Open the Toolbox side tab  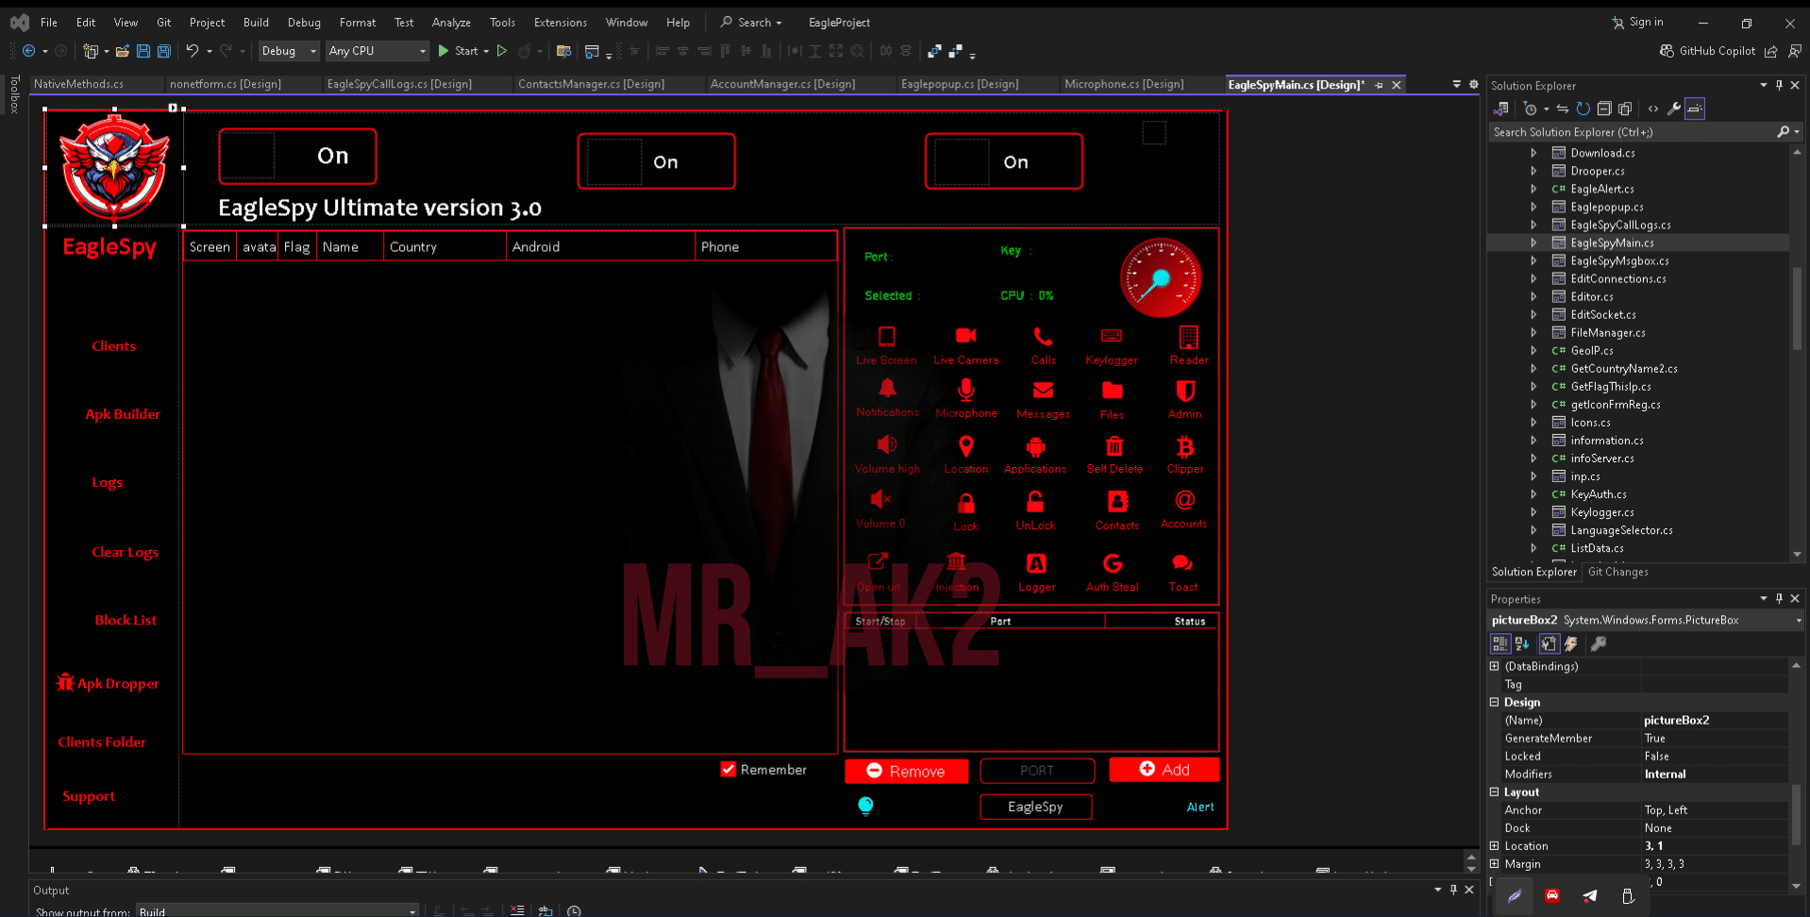click(x=14, y=94)
